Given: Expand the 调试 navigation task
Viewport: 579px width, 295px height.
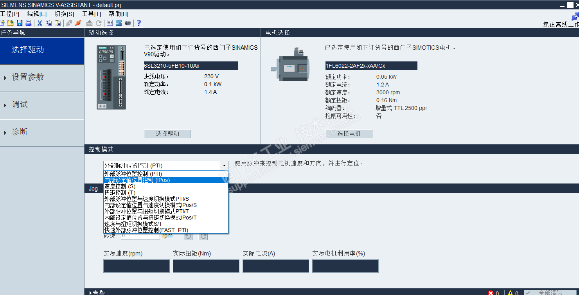Looking at the screenshot, I should (42, 105).
